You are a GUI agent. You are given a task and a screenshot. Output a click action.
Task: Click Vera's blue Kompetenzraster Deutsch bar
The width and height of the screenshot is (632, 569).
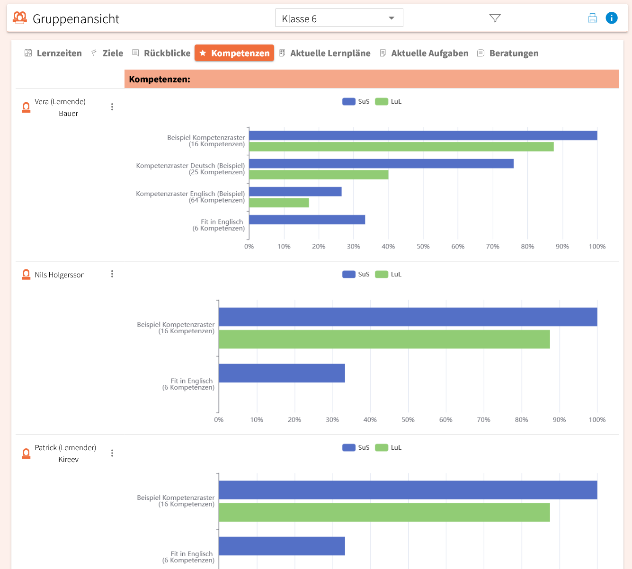tap(381, 164)
